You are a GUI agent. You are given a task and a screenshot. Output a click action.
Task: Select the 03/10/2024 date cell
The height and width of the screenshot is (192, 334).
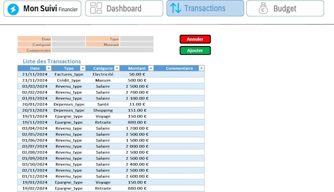35,165
